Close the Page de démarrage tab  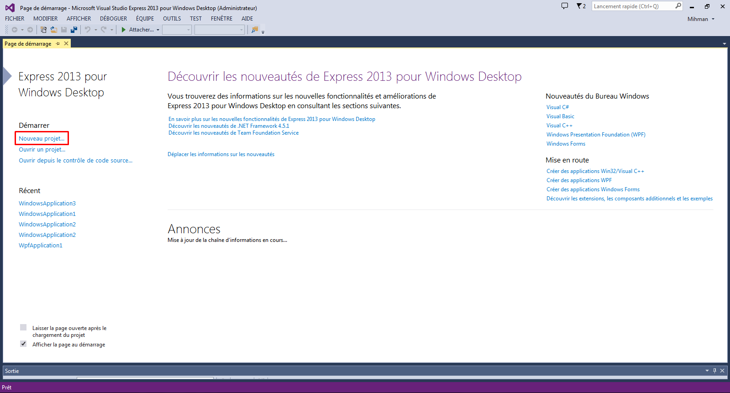point(66,43)
